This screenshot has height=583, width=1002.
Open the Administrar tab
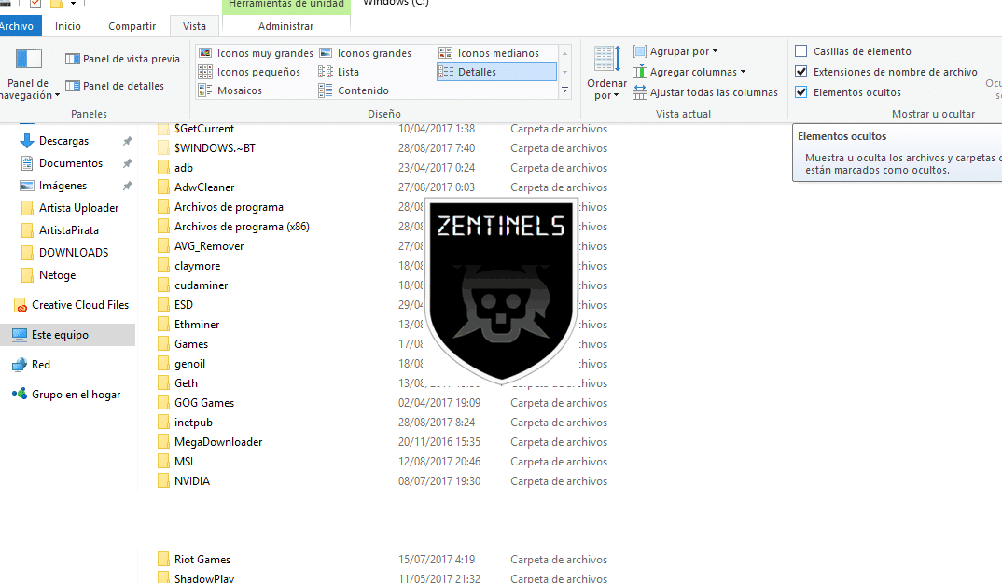(285, 26)
